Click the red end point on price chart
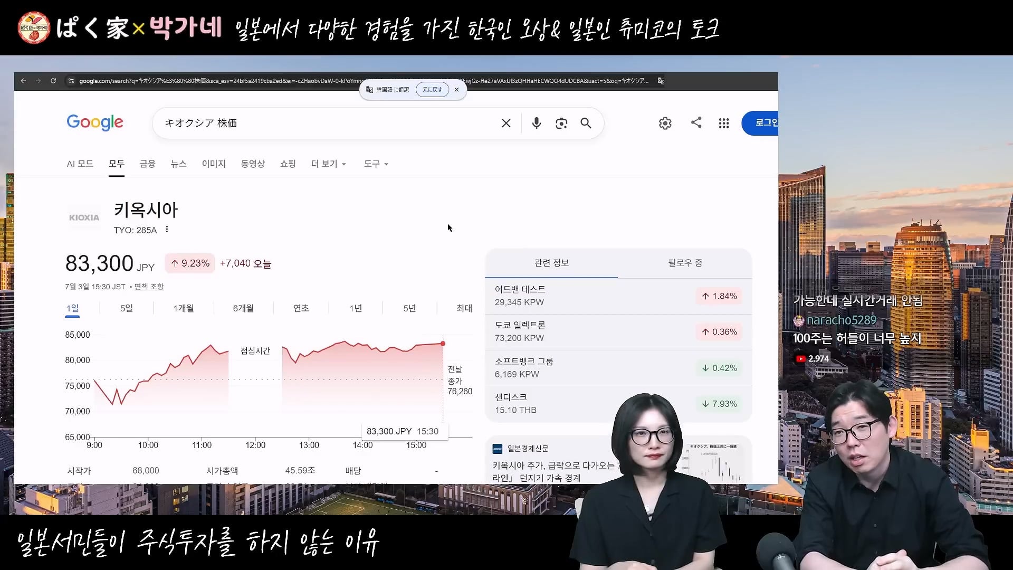Viewport: 1013px width, 570px height. tap(443, 344)
